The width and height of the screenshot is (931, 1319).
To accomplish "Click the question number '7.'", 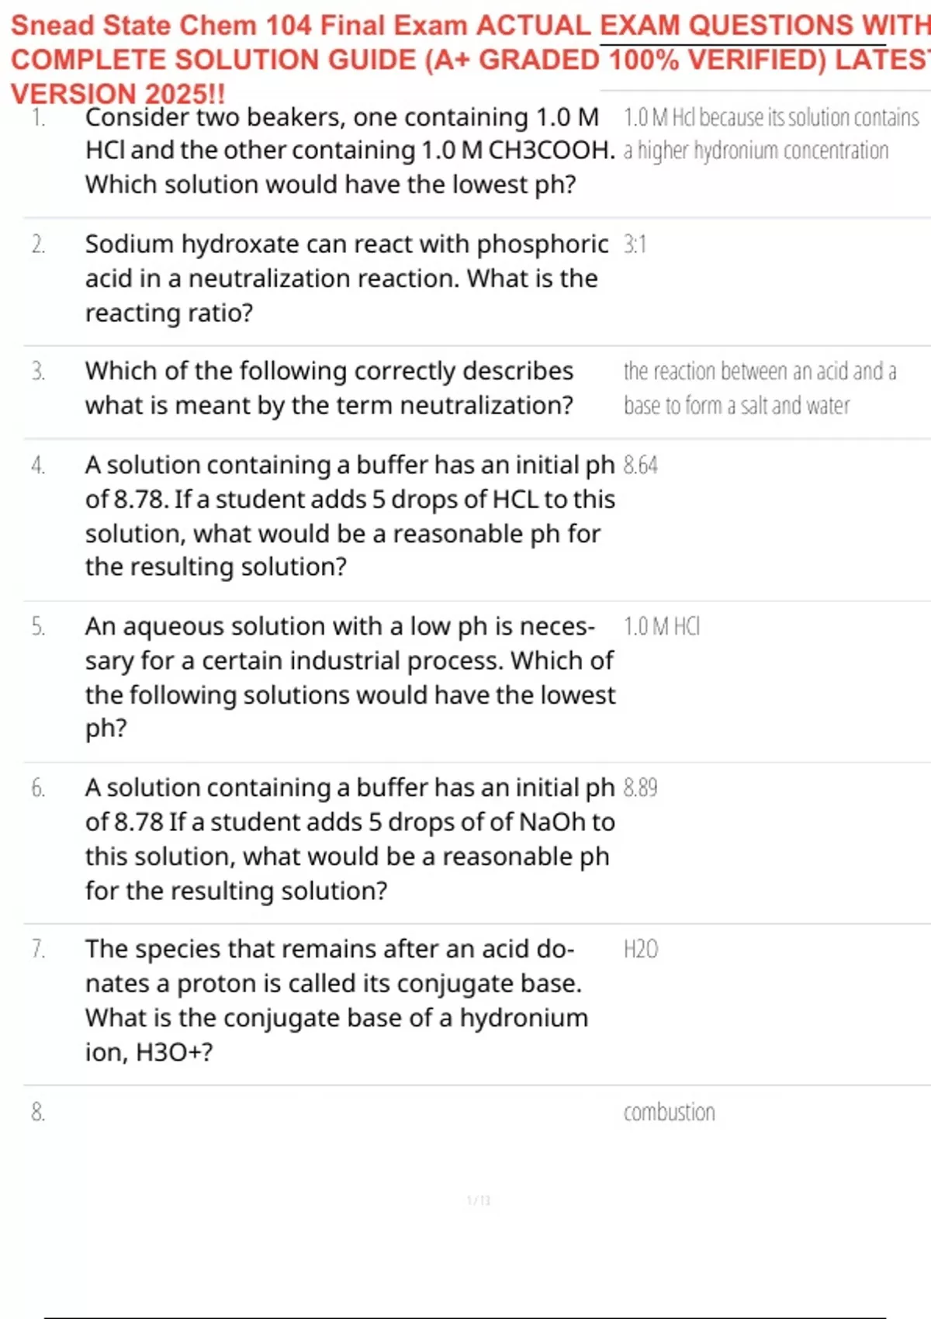I will pyautogui.click(x=38, y=949).
